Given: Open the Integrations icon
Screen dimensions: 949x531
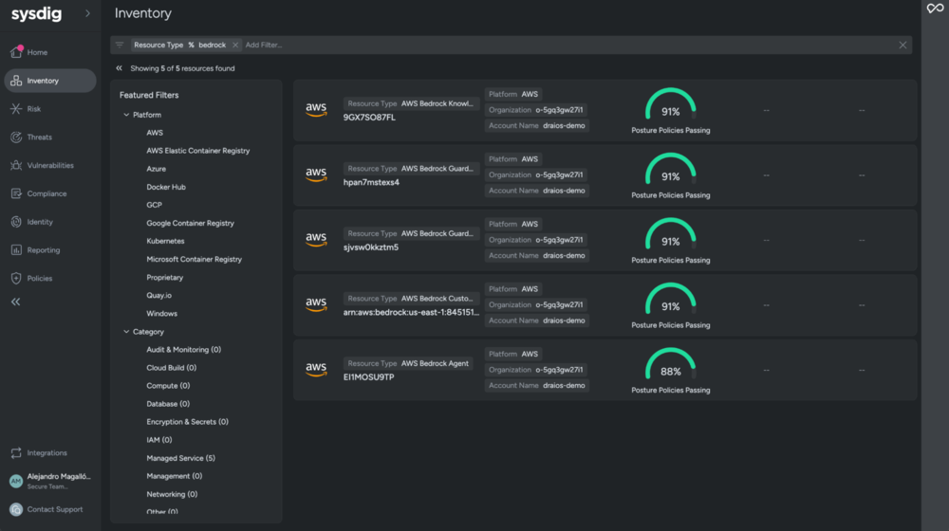Looking at the screenshot, I should point(16,453).
